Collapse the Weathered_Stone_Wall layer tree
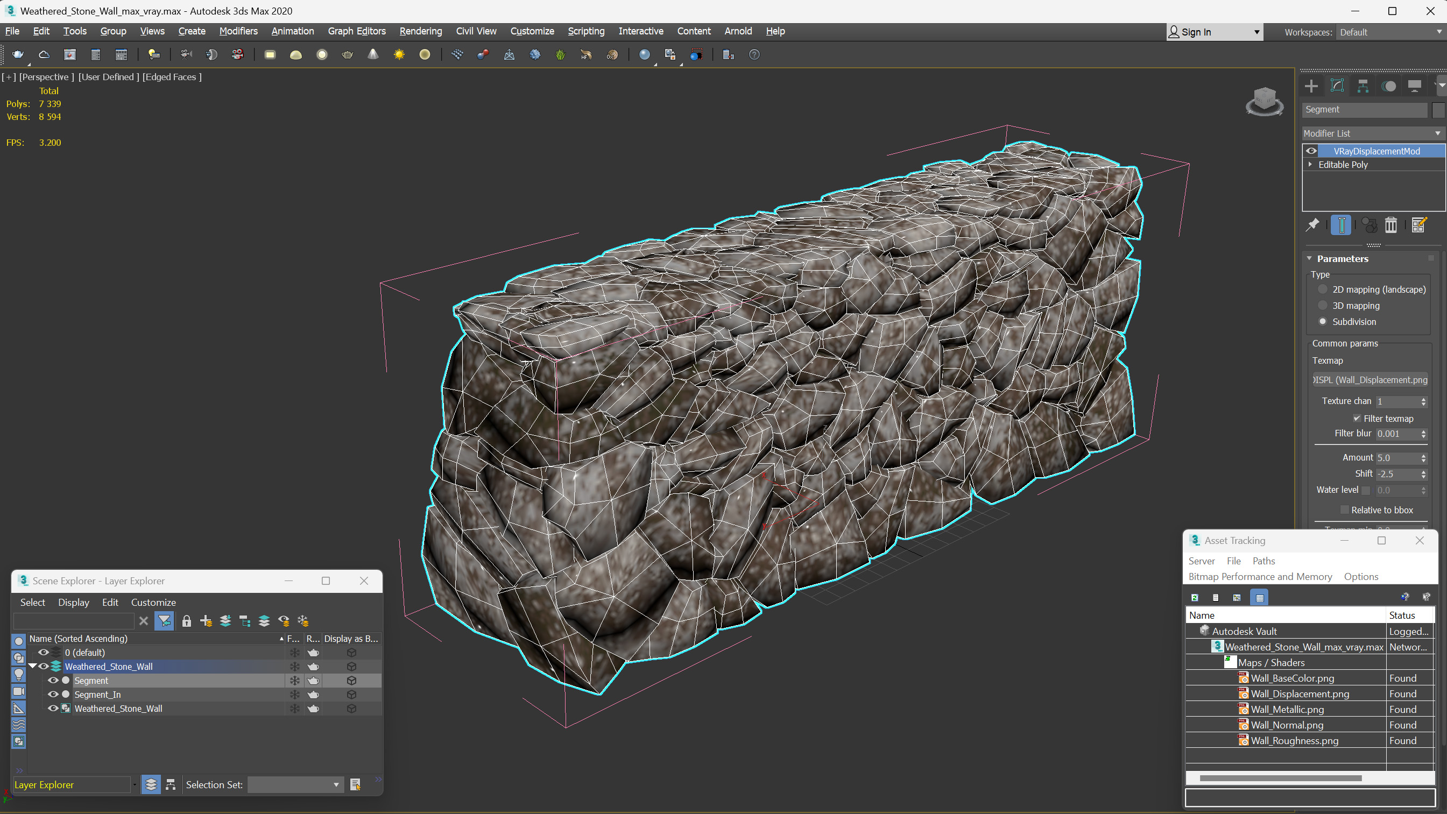 click(33, 666)
